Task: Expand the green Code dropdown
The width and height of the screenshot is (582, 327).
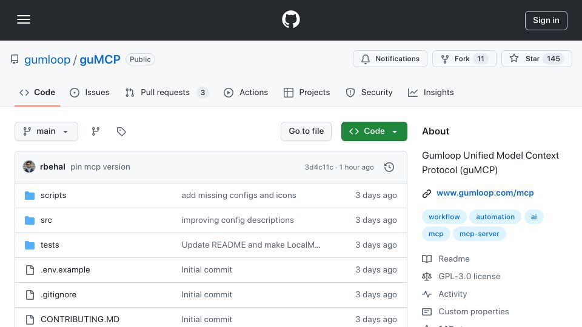Action: (x=374, y=131)
